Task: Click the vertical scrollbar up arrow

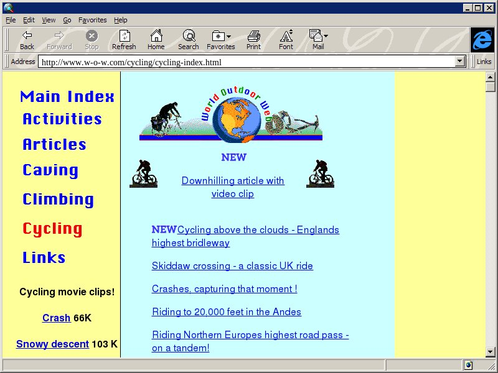Action: point(490,76)
